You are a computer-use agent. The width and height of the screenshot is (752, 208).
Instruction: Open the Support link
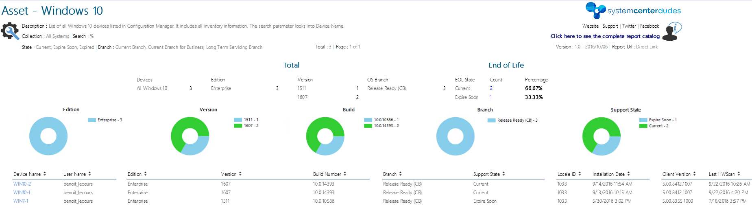point(610,26)
